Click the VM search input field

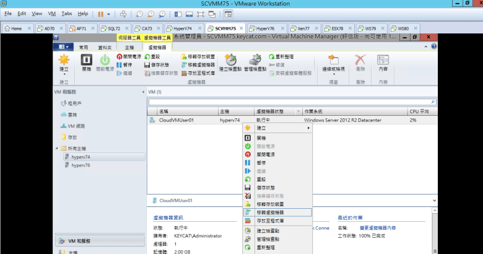(291, 101)
